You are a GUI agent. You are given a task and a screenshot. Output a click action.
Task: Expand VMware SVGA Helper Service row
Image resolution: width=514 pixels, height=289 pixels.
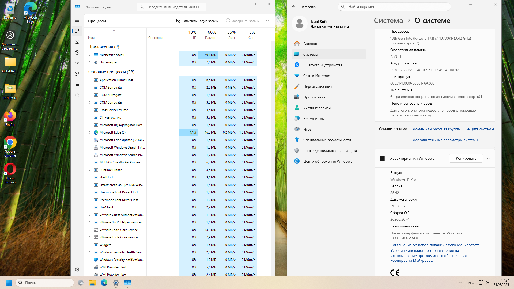click(90, 222)
